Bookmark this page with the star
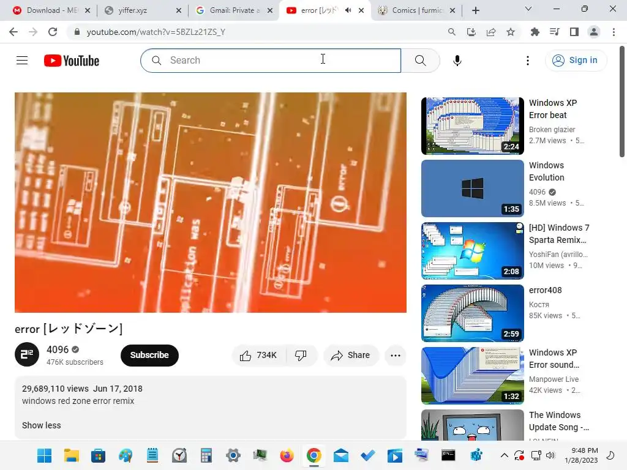Viewport: 627px width, 470px height. tap(511, 32)
